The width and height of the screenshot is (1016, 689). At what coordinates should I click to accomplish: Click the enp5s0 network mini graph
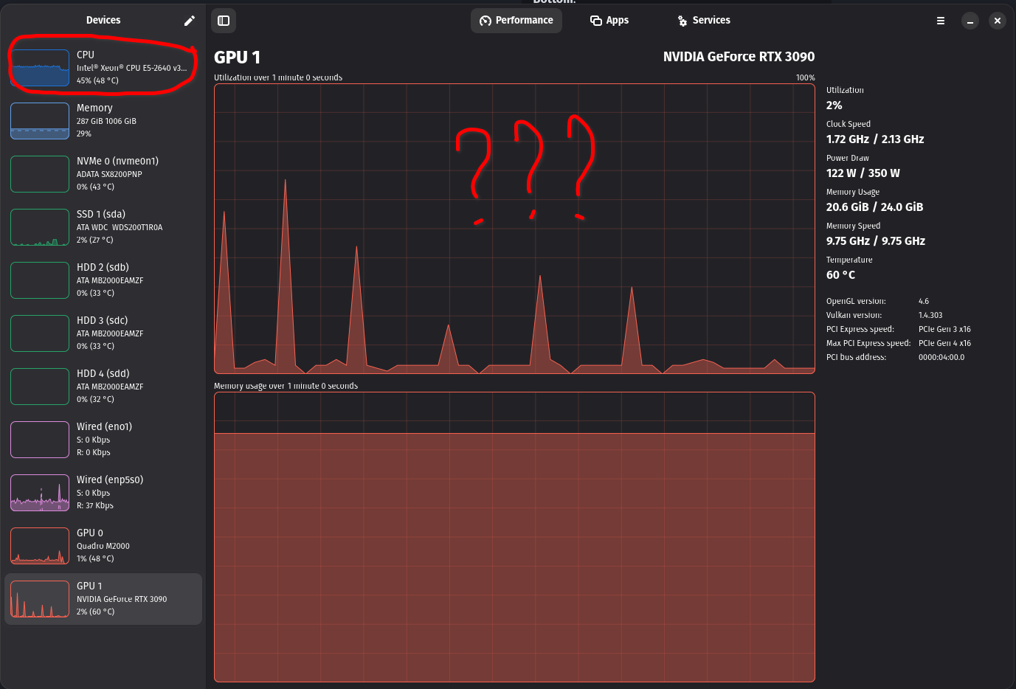coord(40,493)
